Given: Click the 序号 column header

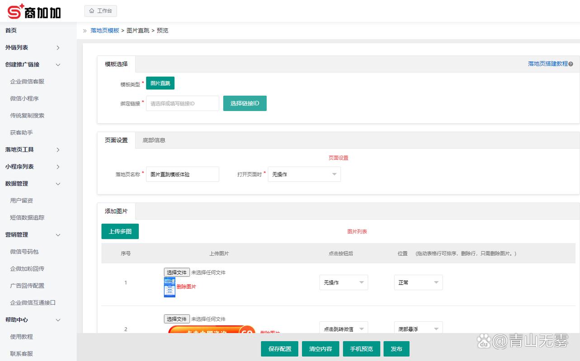Looking at the screenshot, I should point(126,254).
